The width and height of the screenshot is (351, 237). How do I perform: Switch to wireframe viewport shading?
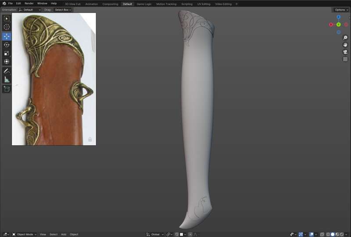point(328,234)
